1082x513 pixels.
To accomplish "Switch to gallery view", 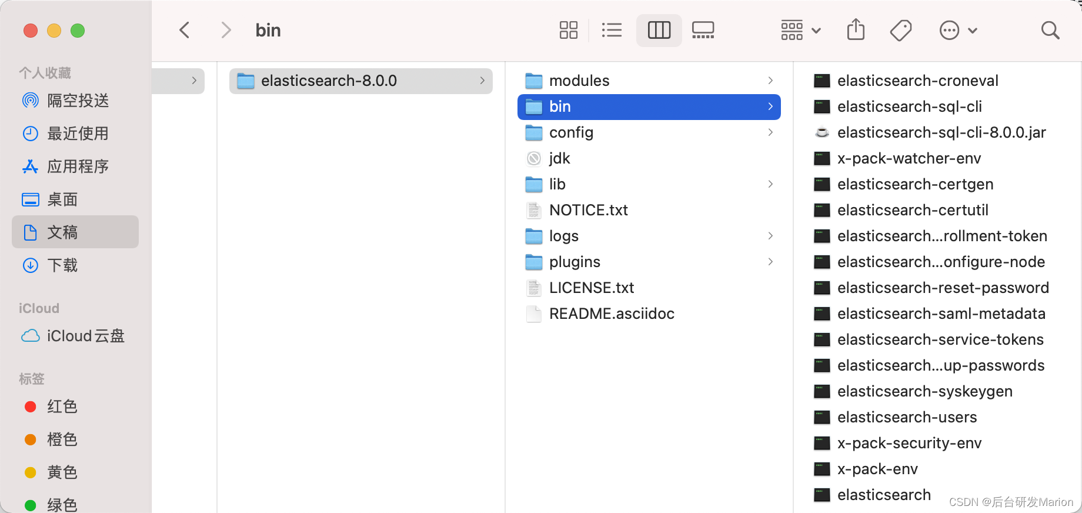I will [x=703, y=30].
